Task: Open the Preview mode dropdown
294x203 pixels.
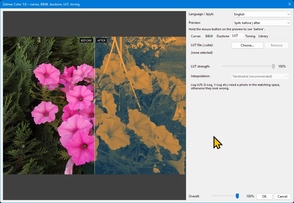Action: [262, 23]
